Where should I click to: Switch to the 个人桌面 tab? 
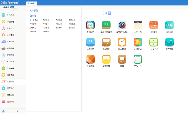[x=31, y=4]
